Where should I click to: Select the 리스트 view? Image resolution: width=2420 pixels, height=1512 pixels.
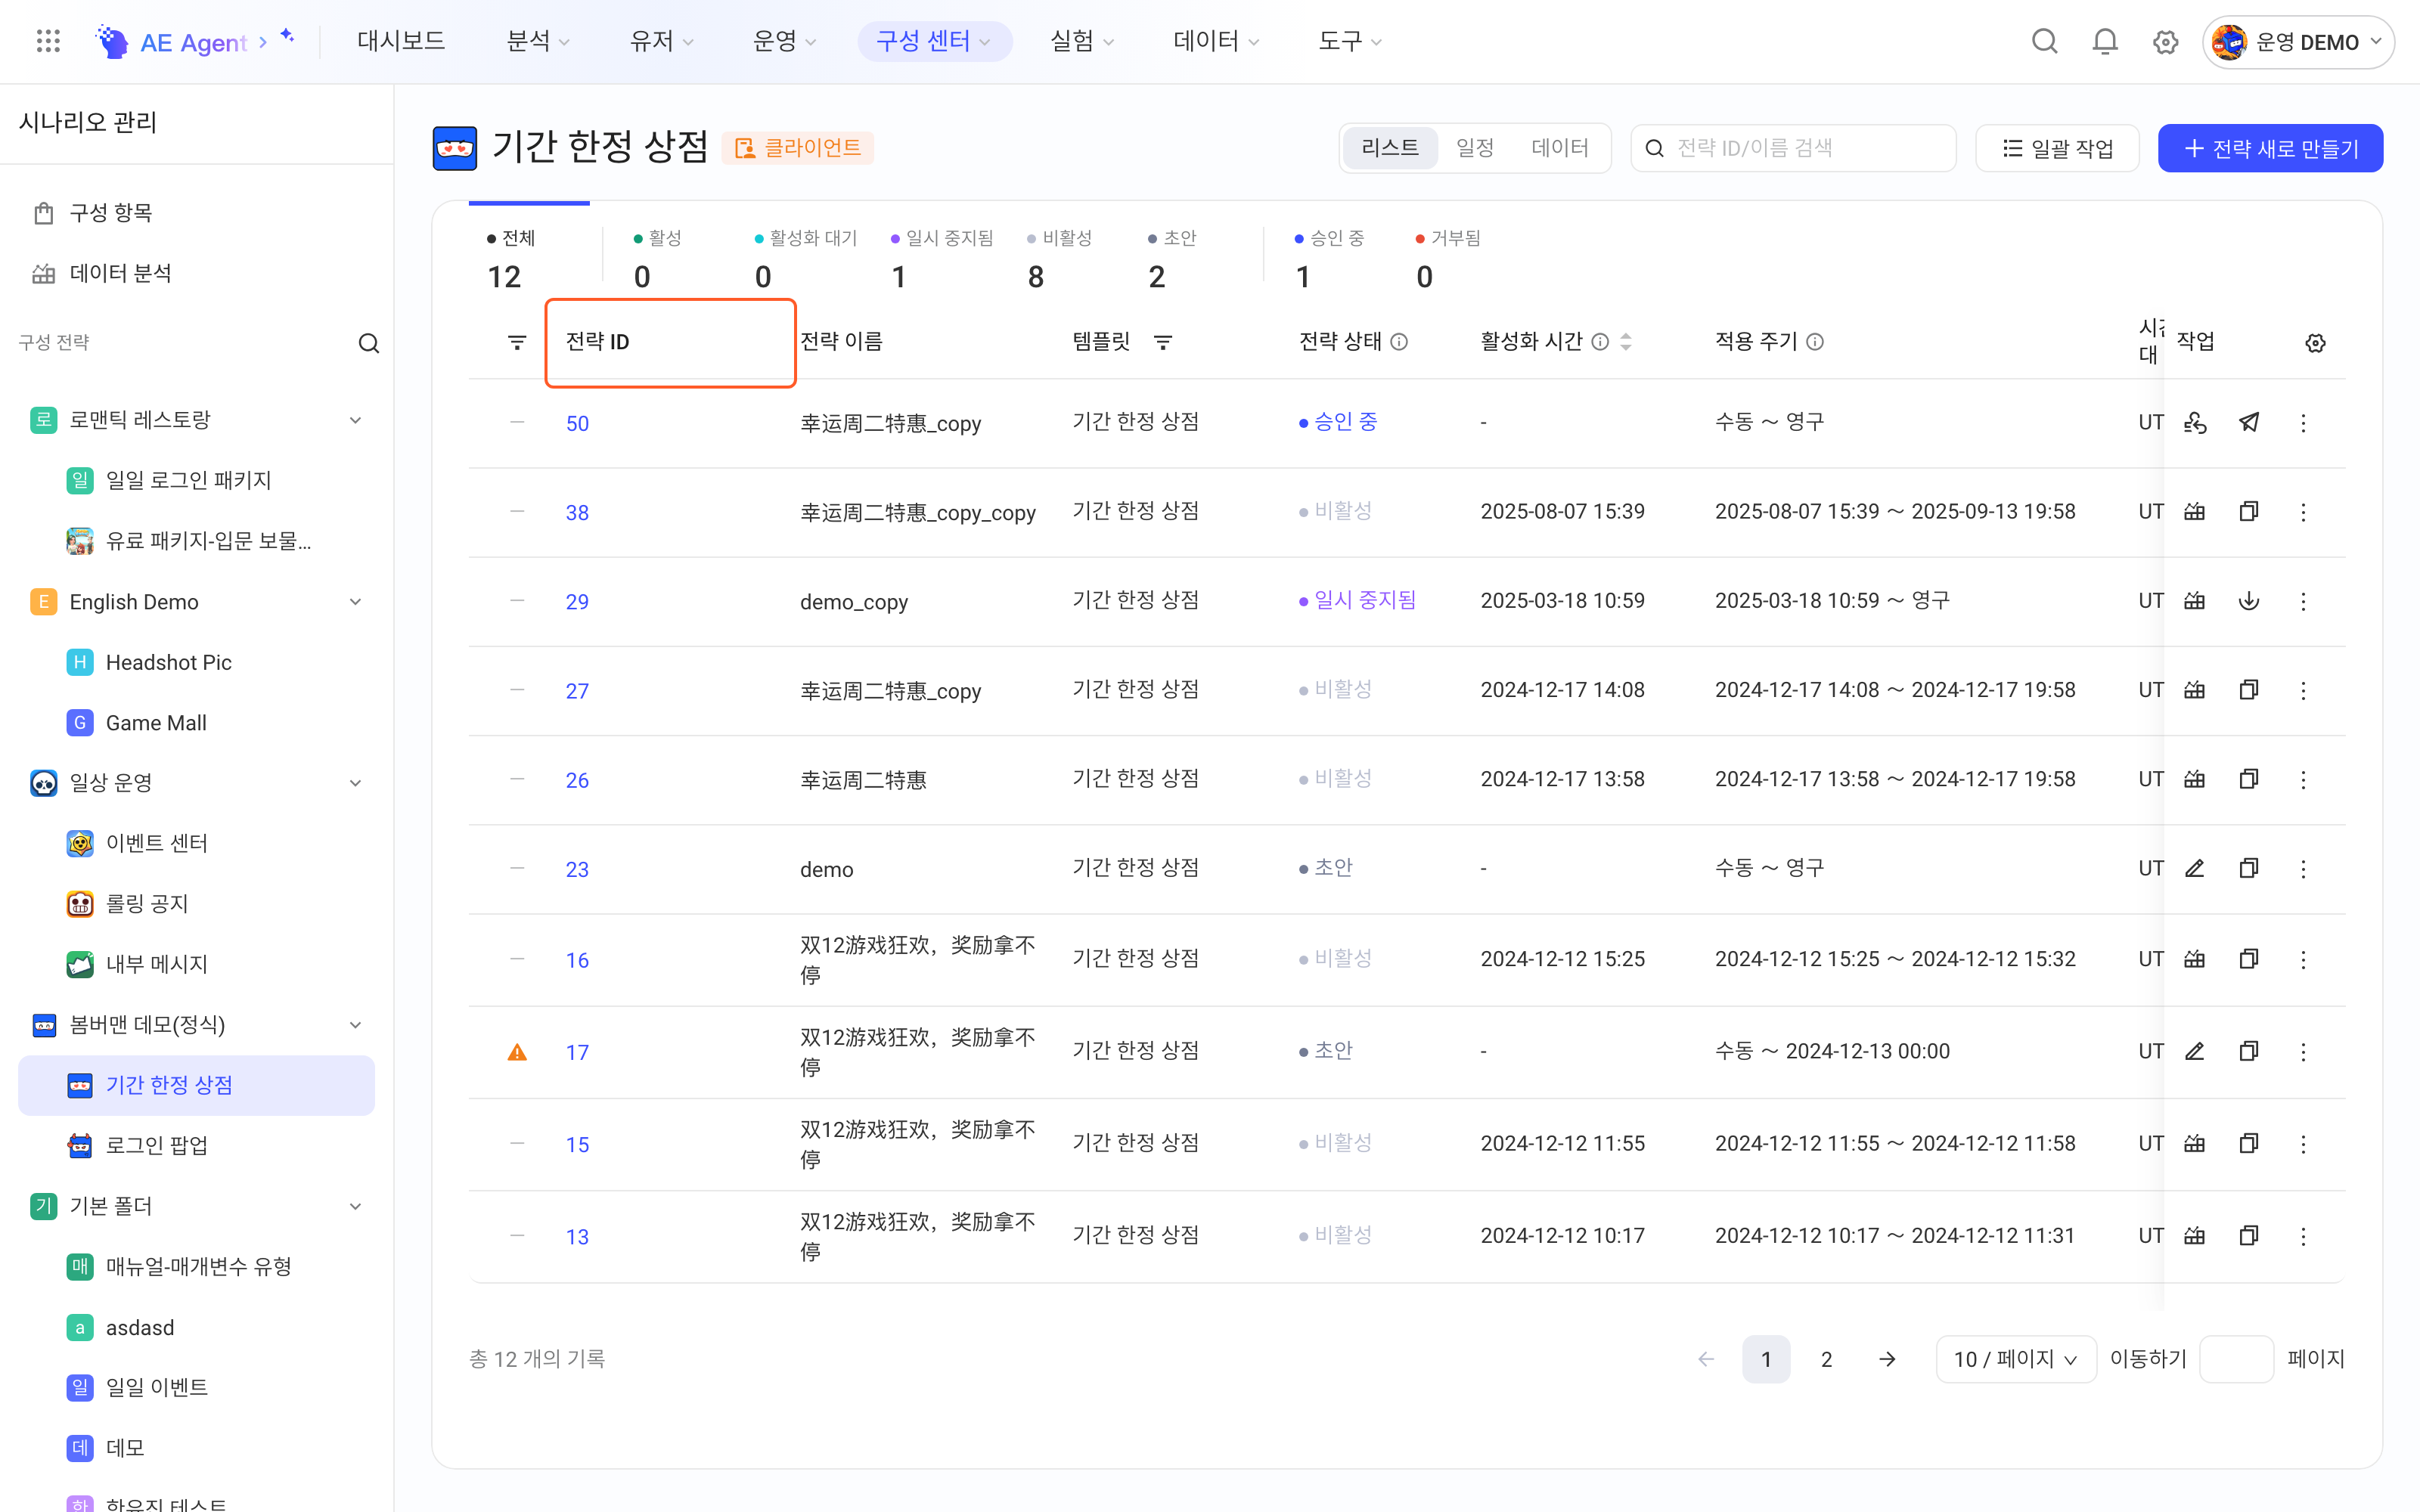point(1390,148)
